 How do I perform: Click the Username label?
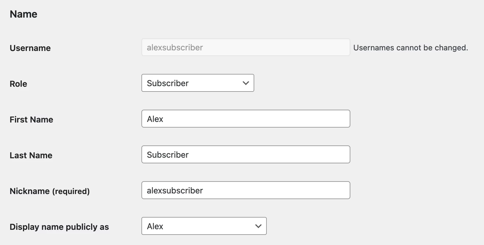(30, 48)
